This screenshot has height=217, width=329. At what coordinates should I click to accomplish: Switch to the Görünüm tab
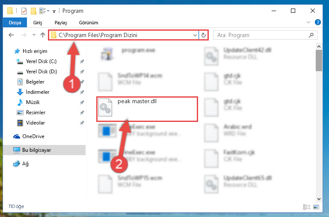(88, 23)
